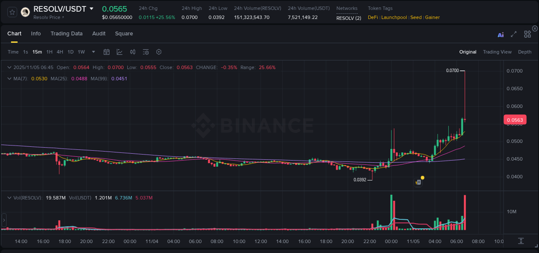Switch to the Trading Data tab
The width and height of the screenshot is (539, 253).
click(x=67, y=34)
